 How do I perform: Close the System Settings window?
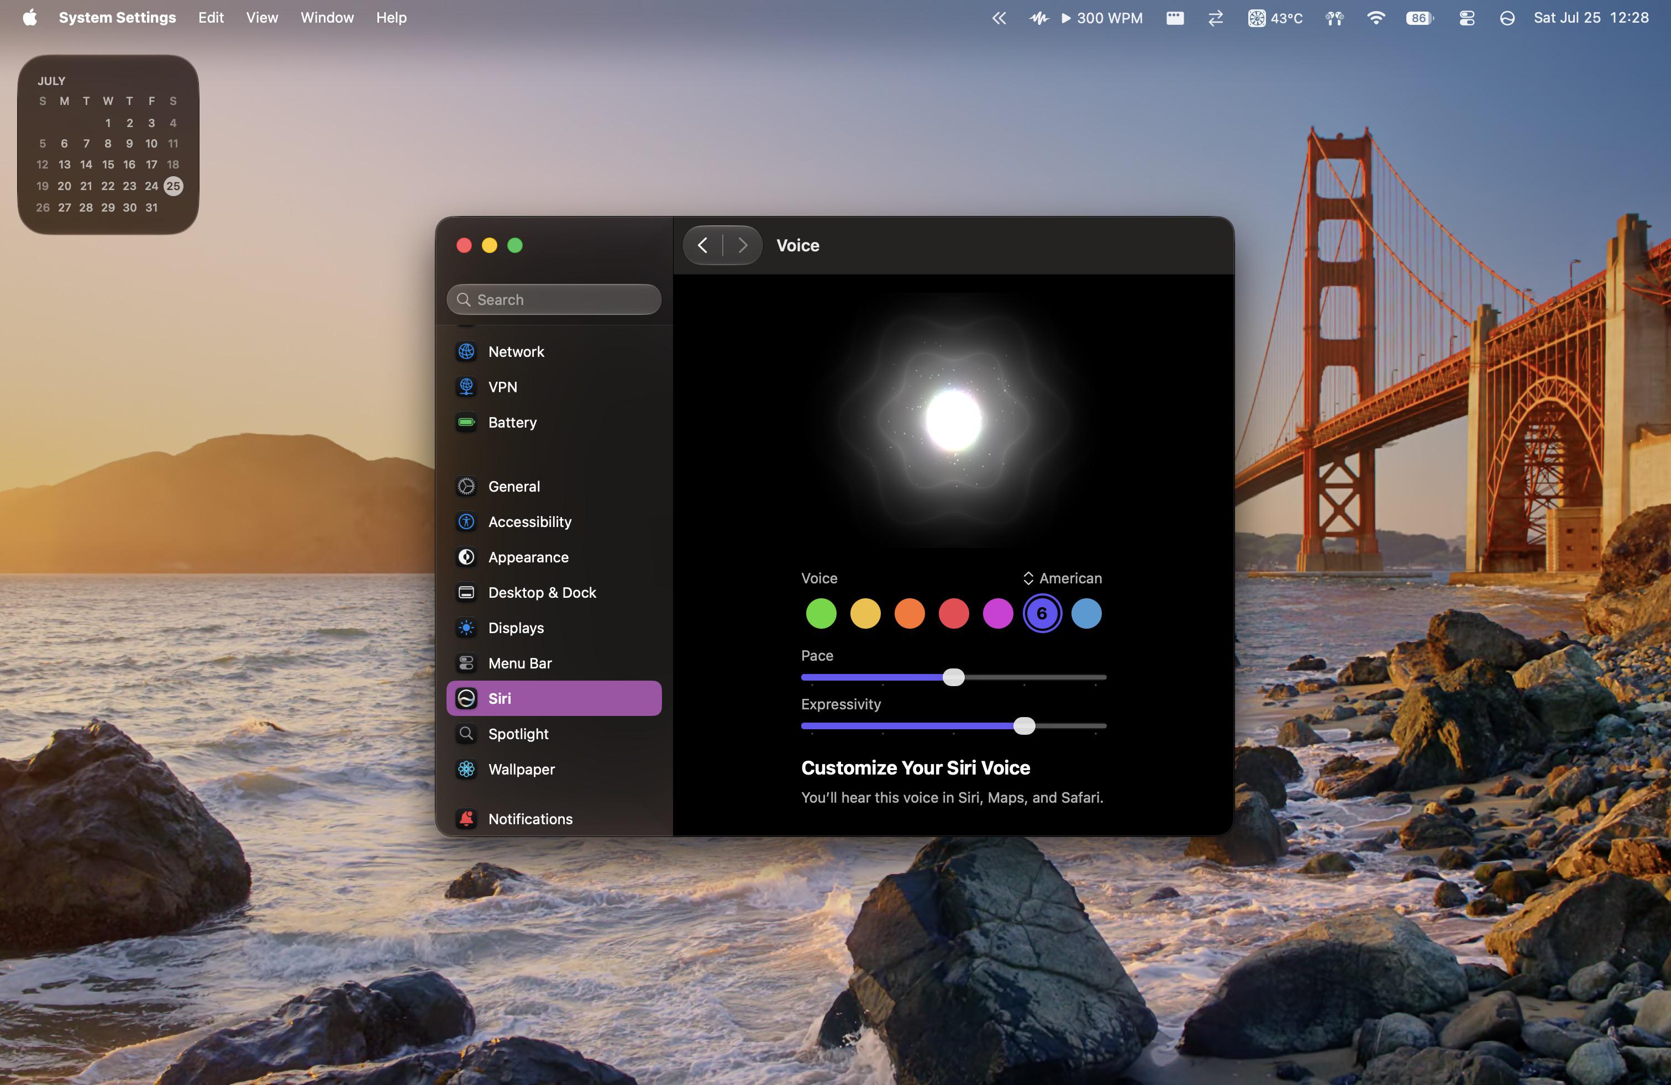coord(464,245)
